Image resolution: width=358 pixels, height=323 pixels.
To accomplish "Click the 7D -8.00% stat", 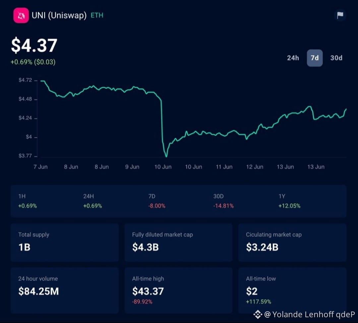I will click(157, 201).
